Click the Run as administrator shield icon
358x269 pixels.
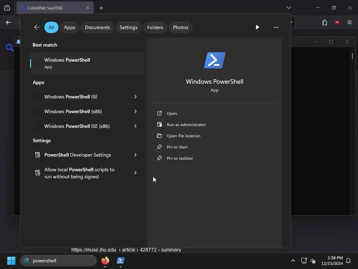(x=159, y=124)
